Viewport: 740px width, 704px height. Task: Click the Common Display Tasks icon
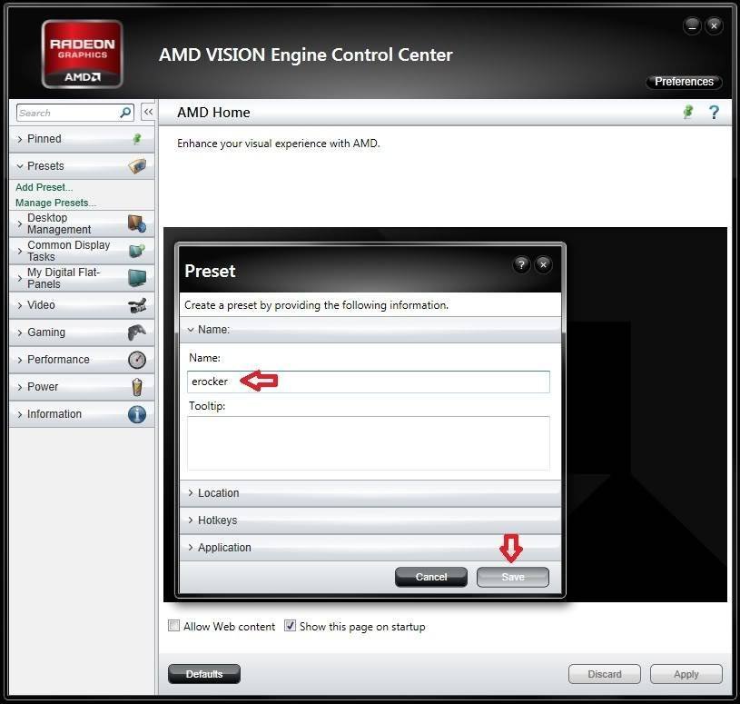click(137, 250)
